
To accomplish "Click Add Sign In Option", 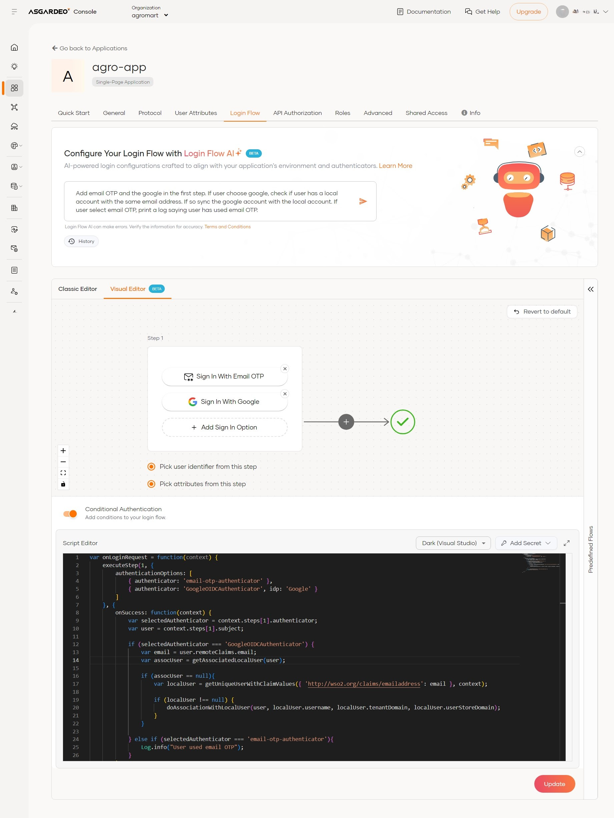I will click(225, 427).
